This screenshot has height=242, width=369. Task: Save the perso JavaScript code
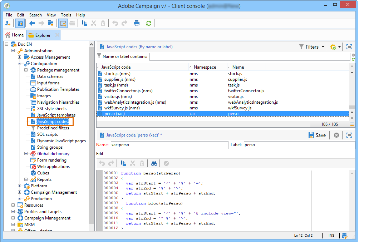coord(317,135)
